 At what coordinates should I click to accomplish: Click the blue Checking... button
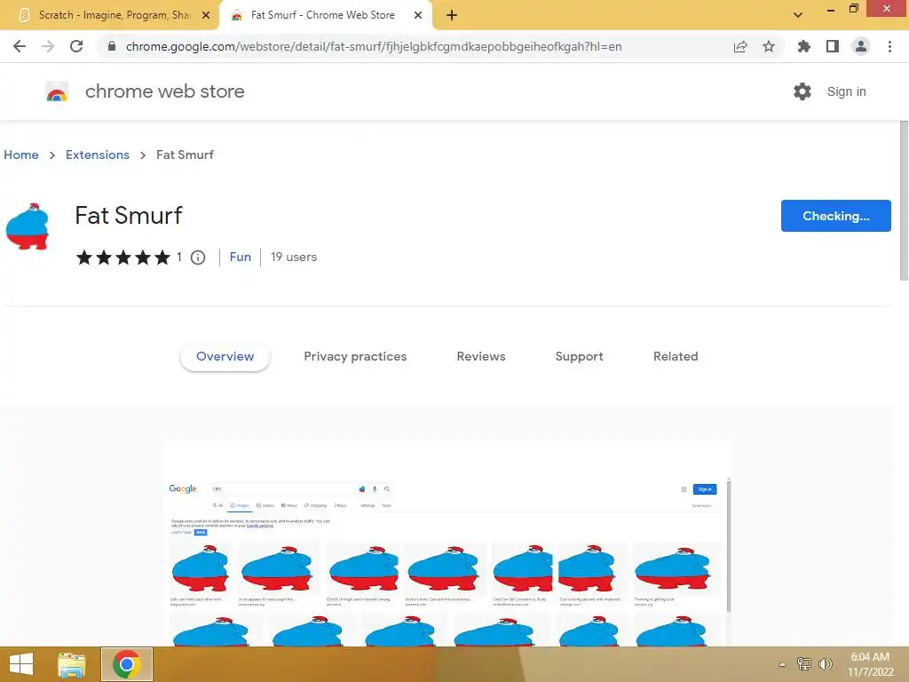click(835, 216)
